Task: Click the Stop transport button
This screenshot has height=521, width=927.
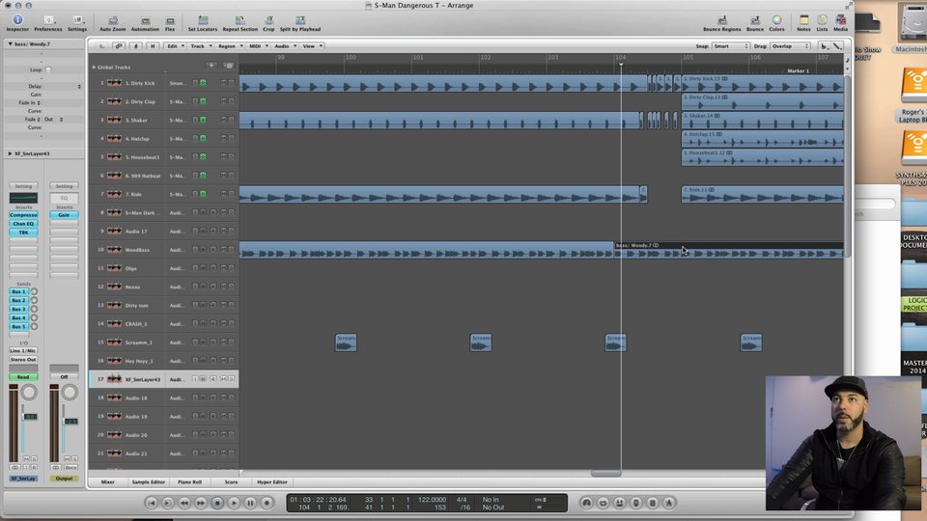Action: tap(217, 503)
